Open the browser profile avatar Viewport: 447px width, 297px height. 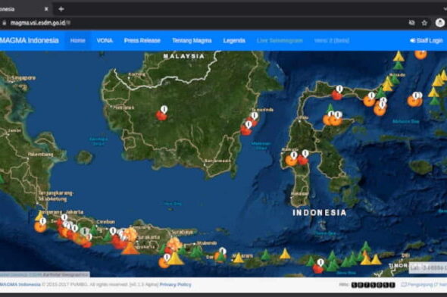coord(440,23)
